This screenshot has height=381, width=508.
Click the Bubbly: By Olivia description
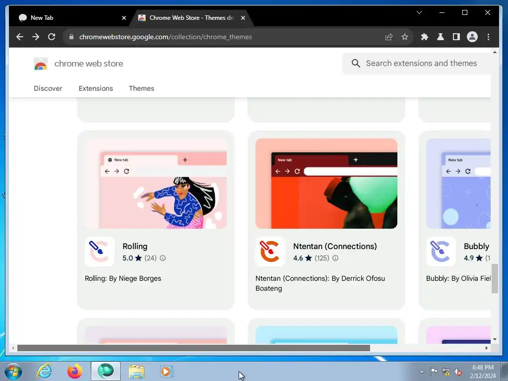[x=458, y=278]
